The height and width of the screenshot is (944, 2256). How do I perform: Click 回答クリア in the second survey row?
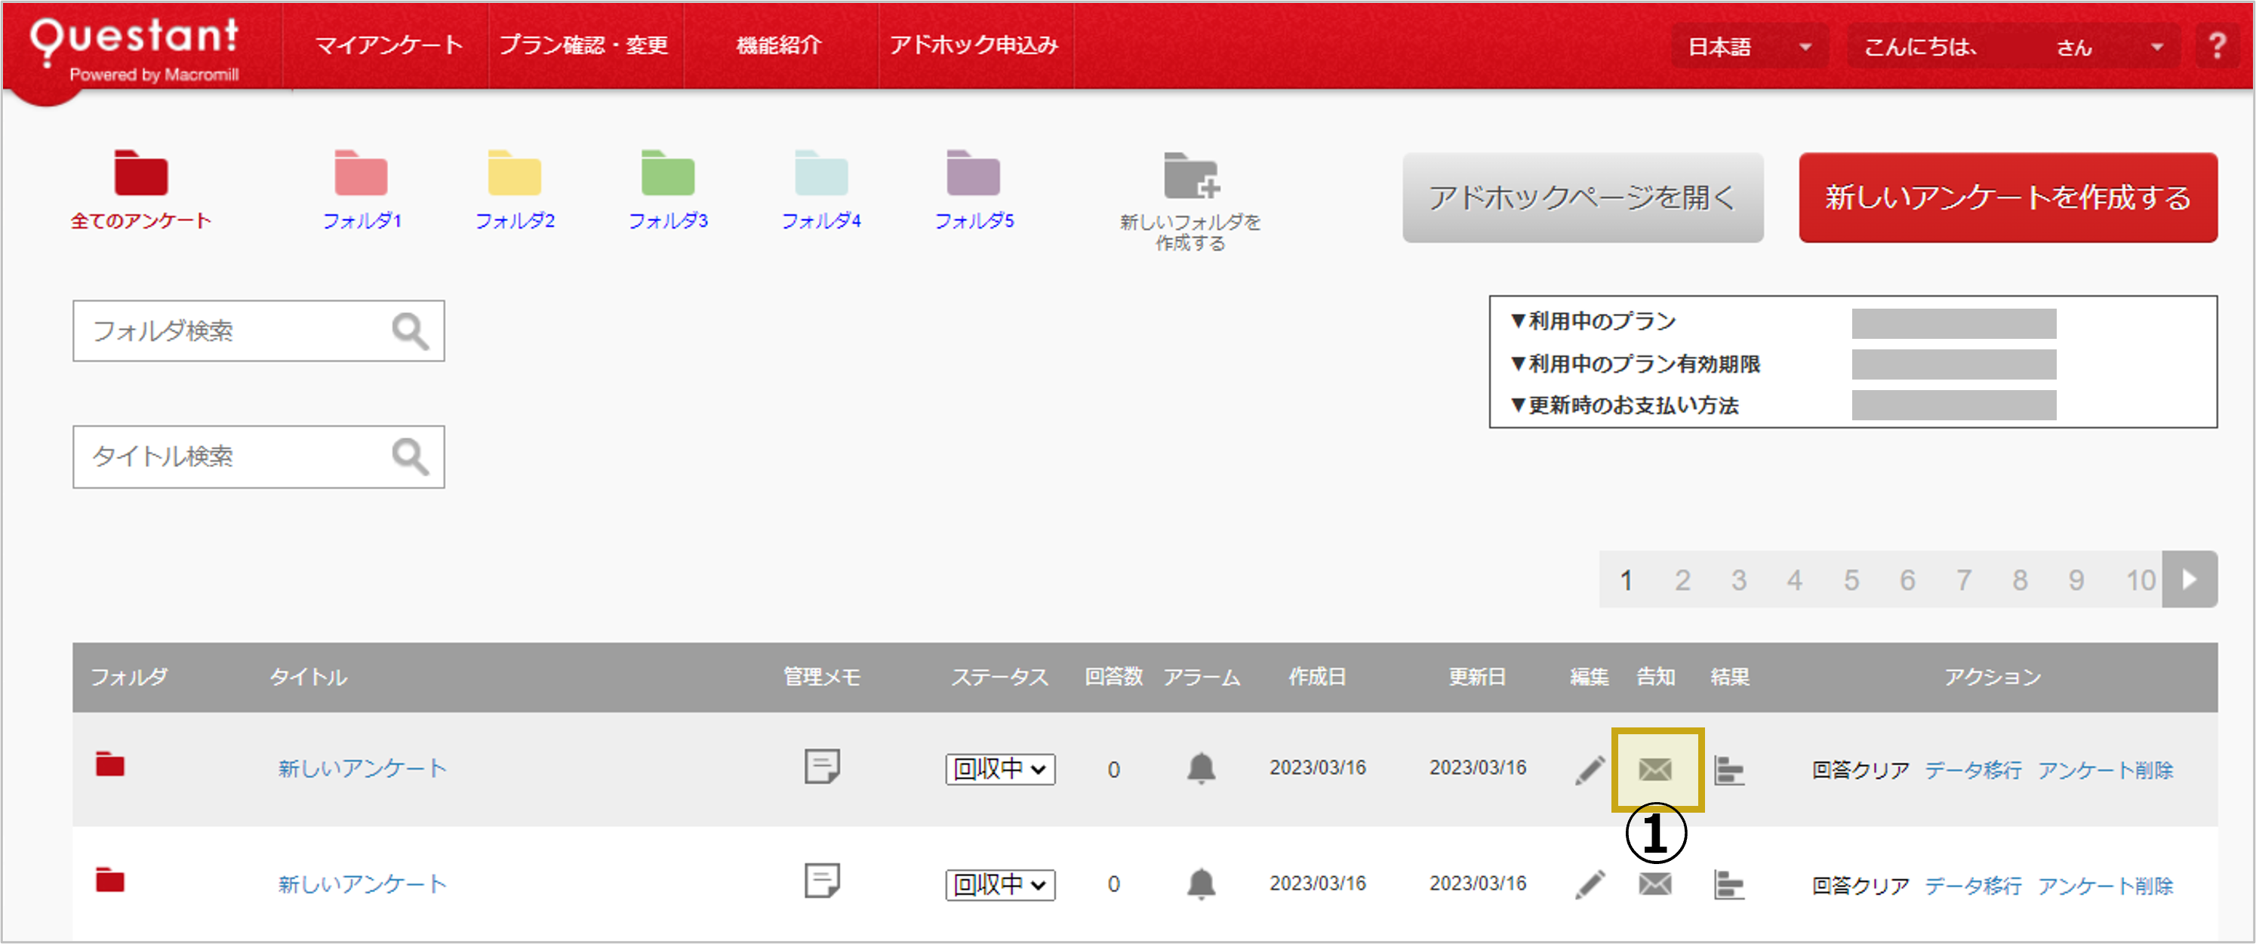pyautogui.click(x=1861, y=885)
